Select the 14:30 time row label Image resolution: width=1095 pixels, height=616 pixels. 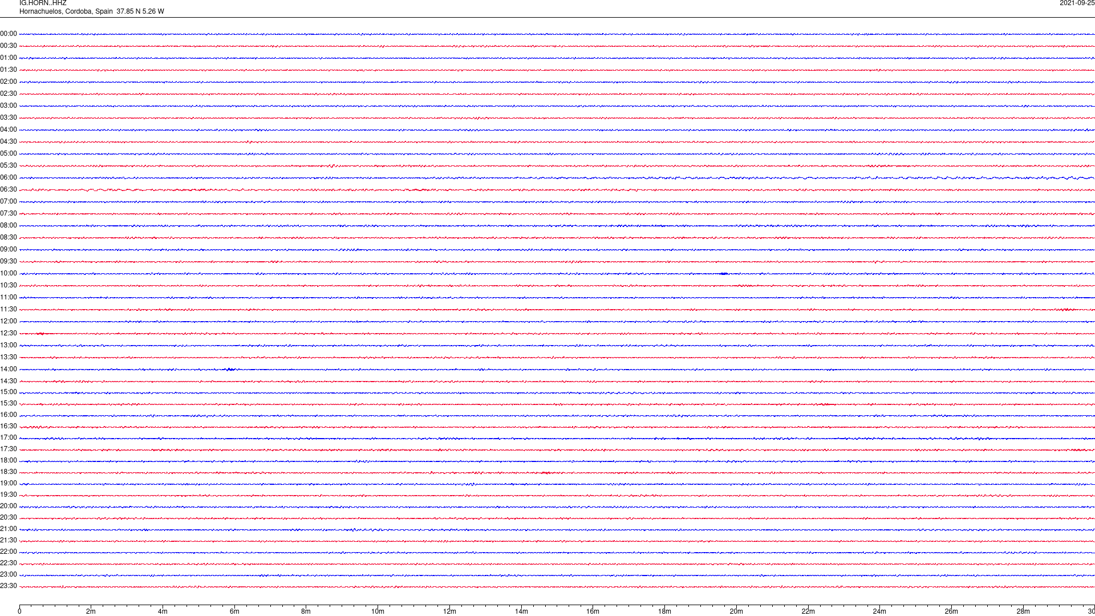9,381
